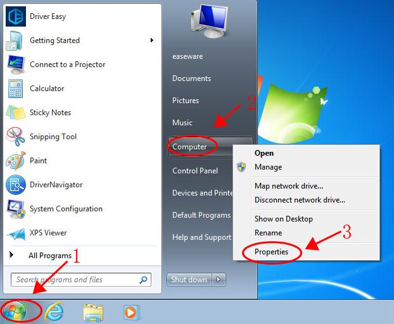394x324 pixels.
Task: Click the Sticky Notes label
Action: pyautogui.click(x=50, y=113)
